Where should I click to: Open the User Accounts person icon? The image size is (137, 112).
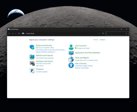(71, 47)
